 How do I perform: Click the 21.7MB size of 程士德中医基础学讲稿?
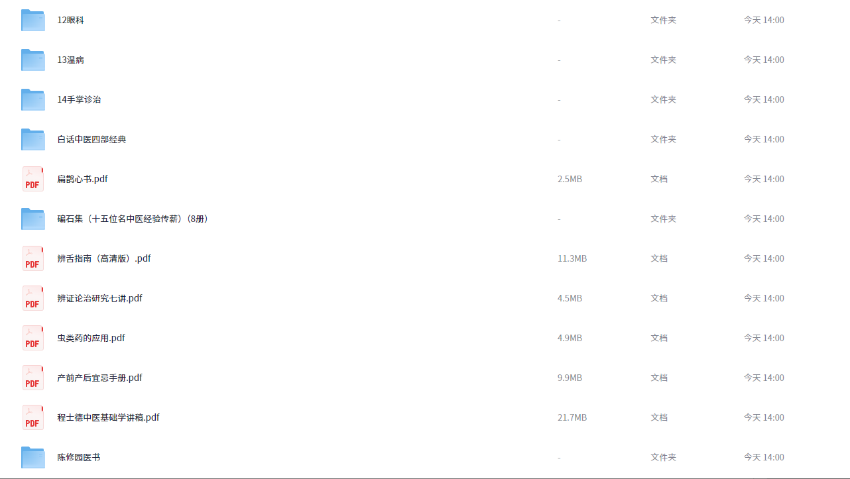point(572,417)
